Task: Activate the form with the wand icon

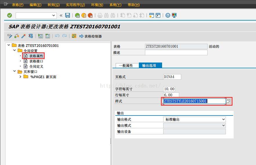Action: pyautogui.click(x=24, y=36)
